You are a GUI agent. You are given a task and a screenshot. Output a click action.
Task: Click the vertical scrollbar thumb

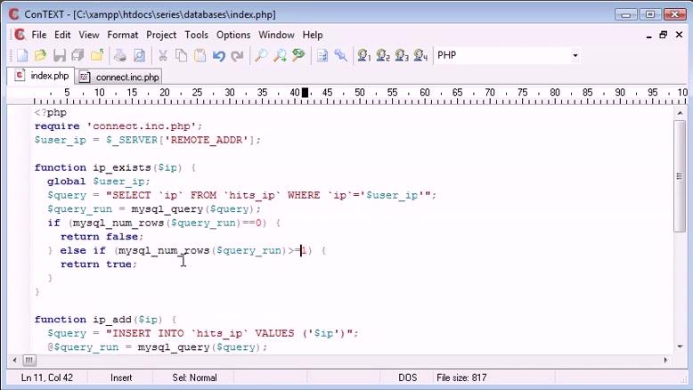680,175
